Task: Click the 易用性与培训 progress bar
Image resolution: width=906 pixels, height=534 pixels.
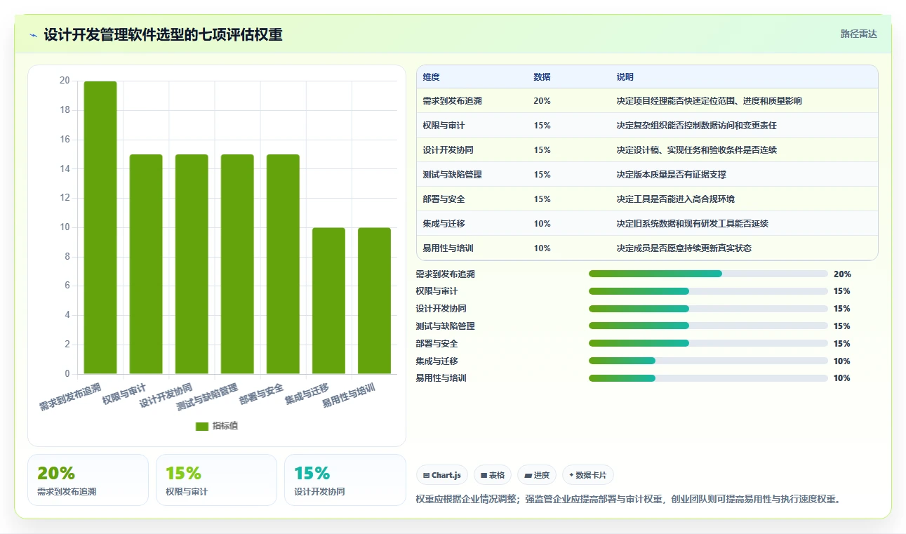Action: tap(708, 378)
